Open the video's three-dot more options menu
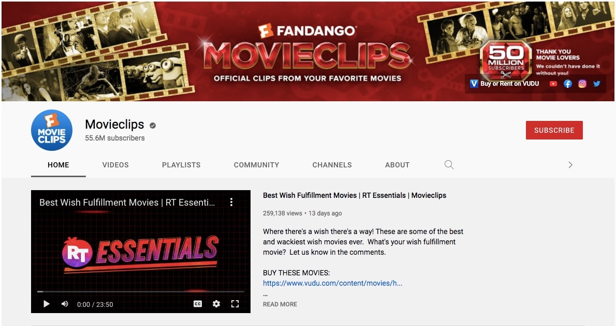616x326 pixels. 231,202
